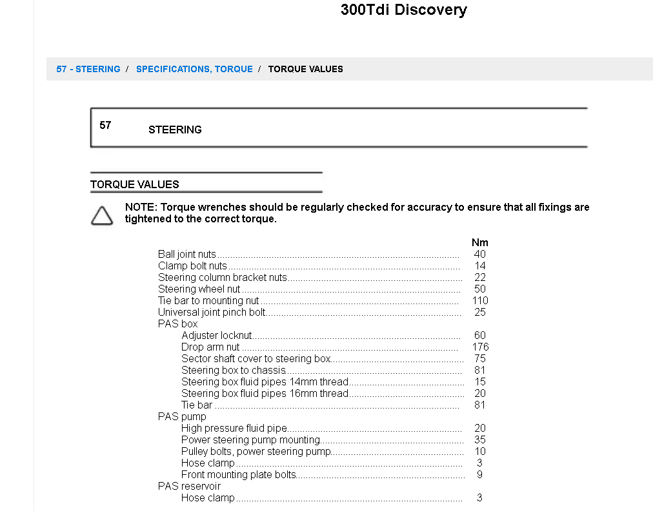
Task: Click the 10 value for Pulley bolts
Action: click(480, 452)
